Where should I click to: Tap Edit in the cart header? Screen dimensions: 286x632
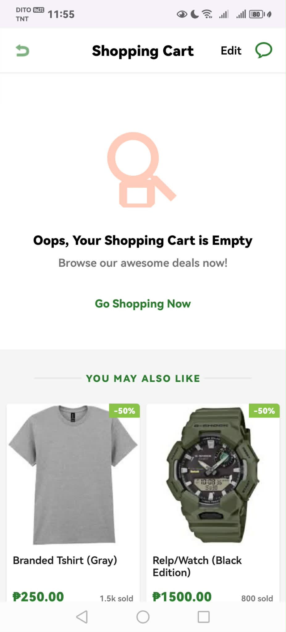(x=231, y=51)
